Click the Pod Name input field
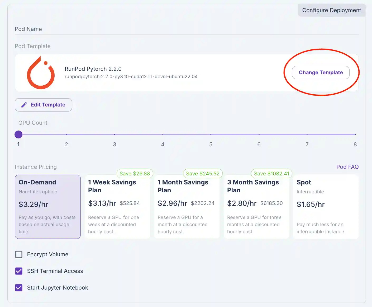 pyautogui.click(x=186, y=29)
